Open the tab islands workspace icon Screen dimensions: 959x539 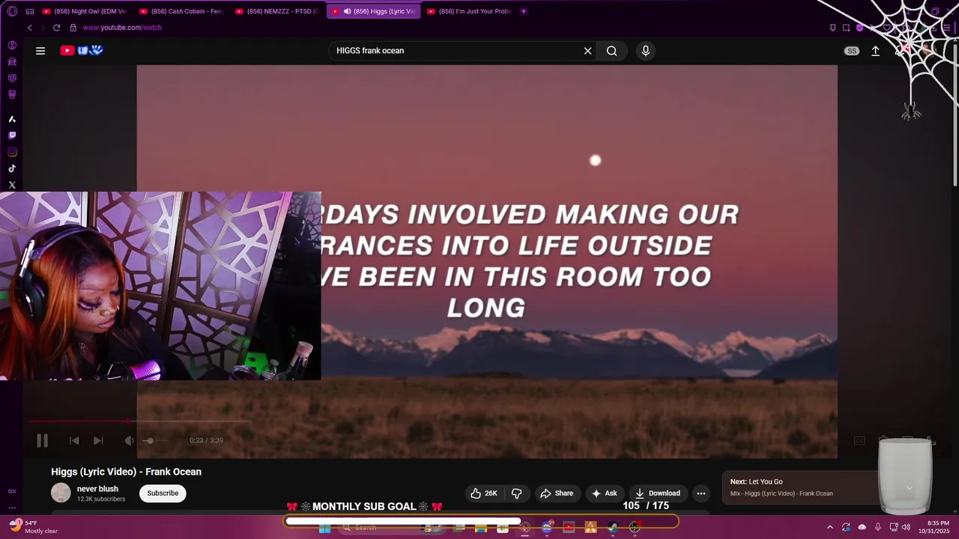[30, 11]
